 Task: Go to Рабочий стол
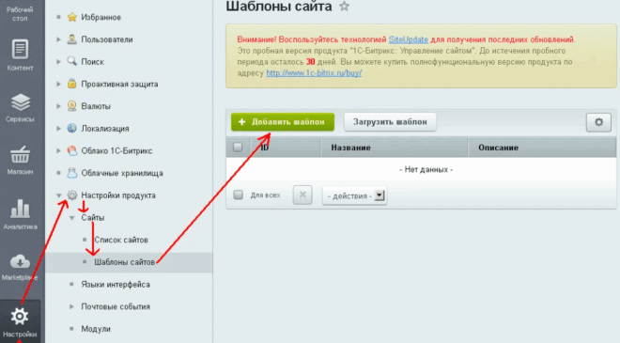[x=20, y=13]
